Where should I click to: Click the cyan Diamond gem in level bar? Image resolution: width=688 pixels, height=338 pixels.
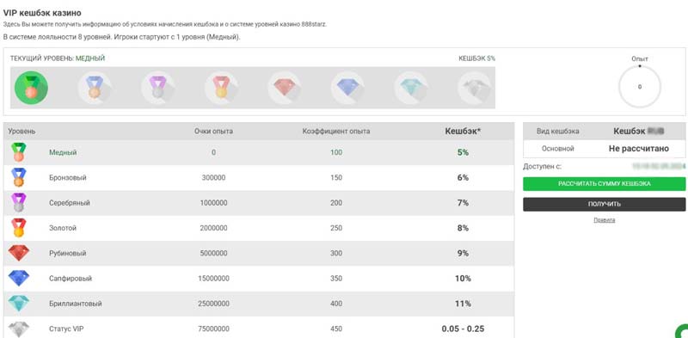tap(411, 88)
